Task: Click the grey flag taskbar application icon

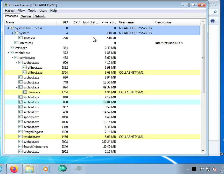Action: point(79,169)
